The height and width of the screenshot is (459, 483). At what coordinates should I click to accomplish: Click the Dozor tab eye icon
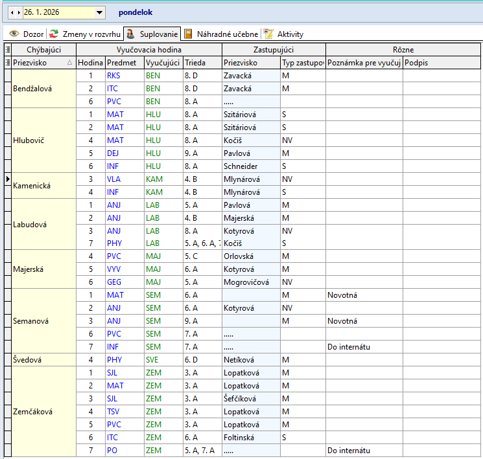click(x=13, y=34)
